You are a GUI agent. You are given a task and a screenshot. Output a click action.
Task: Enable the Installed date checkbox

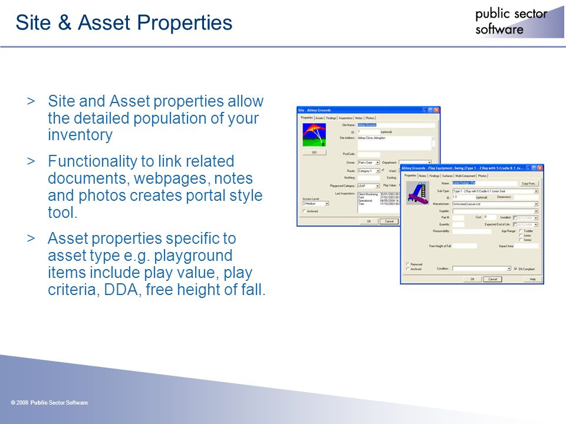tap(515, 218)
